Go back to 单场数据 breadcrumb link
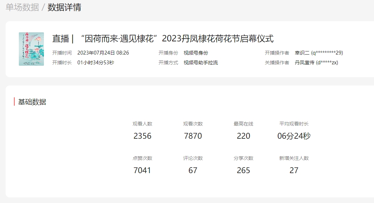 (22, 7)
